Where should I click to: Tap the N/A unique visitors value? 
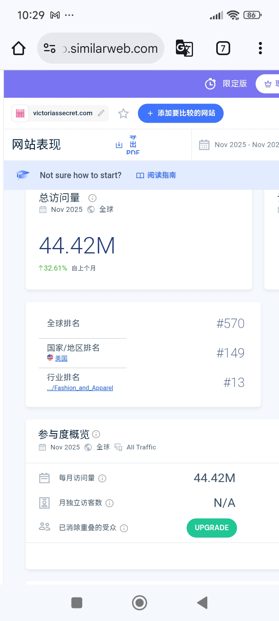(x=225, y=503)
